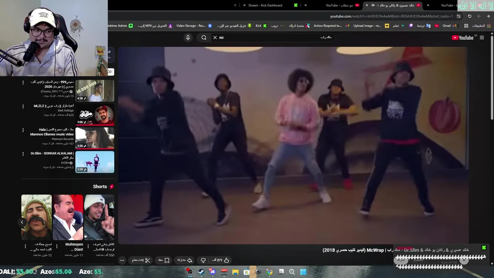
Task: Open Steam from the taskbar
Action: [x=201, y=272]
